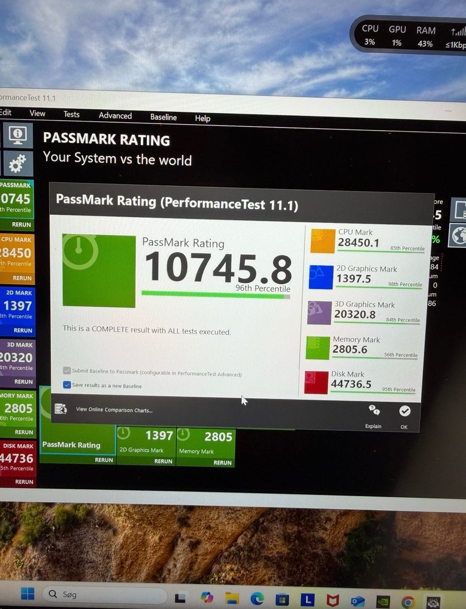Viewport: 466px width, 609px height.
Task: Launch Copilot from the taskbar
Action: (207, 597)
